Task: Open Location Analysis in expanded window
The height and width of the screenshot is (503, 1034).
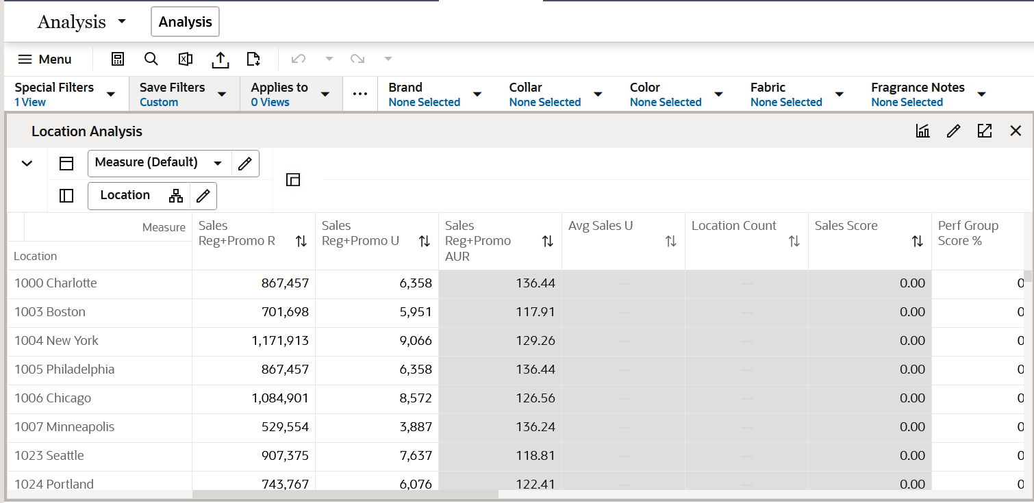Action: click(x=985, y=130)
